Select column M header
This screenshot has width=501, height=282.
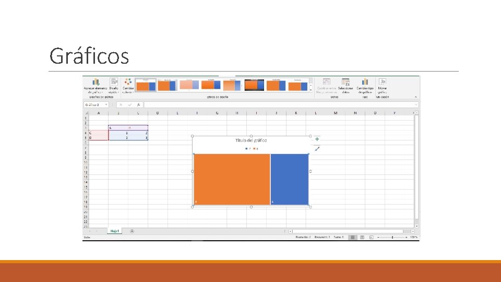(336, 113)
